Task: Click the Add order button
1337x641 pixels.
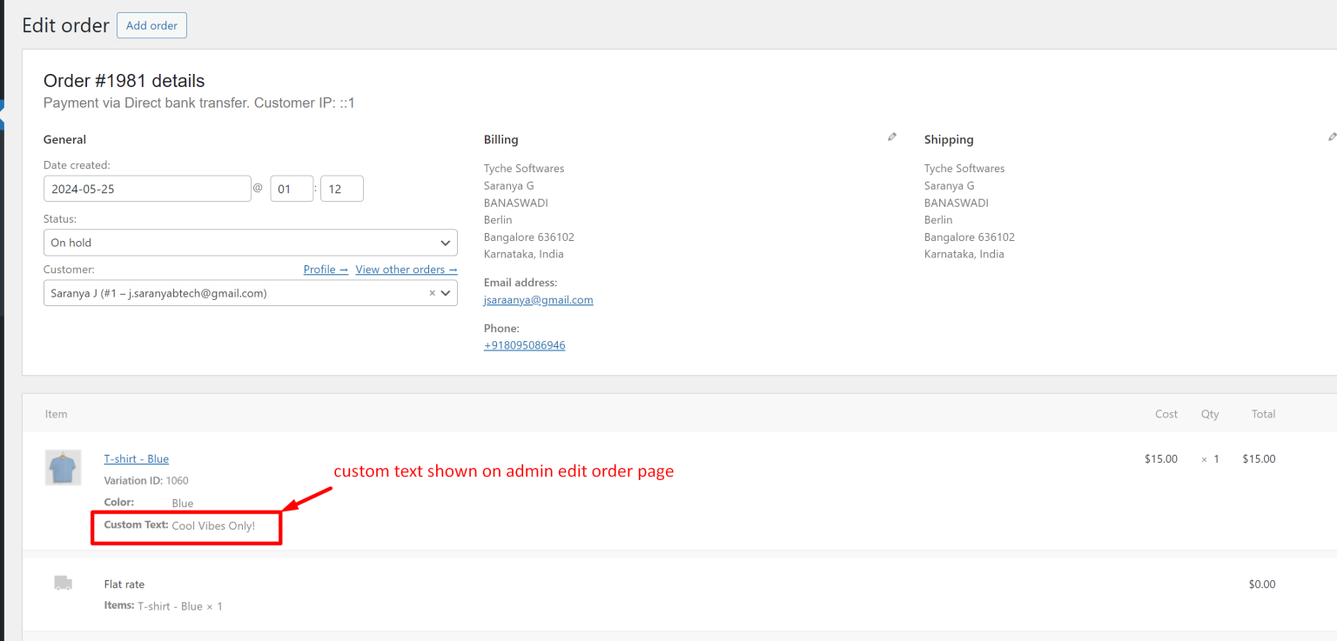Action: tap(151, 25)
